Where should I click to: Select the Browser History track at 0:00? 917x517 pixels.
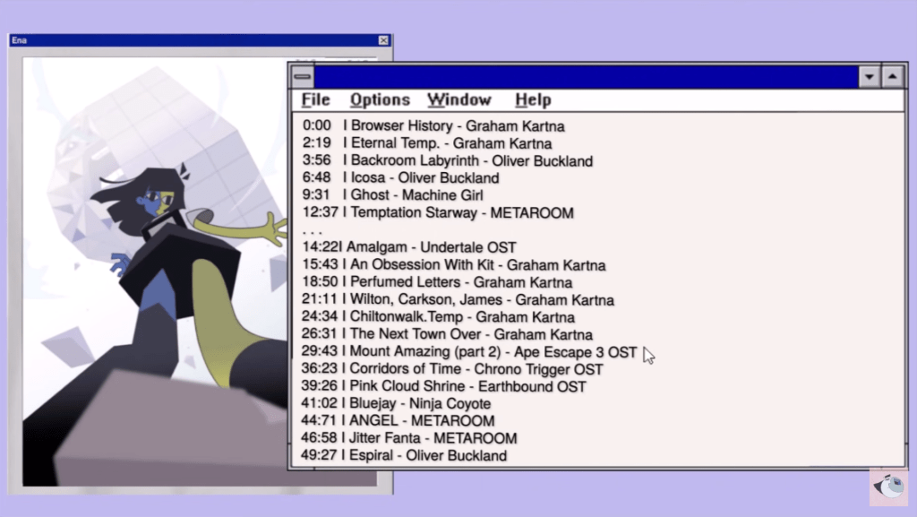pos(433,126)
